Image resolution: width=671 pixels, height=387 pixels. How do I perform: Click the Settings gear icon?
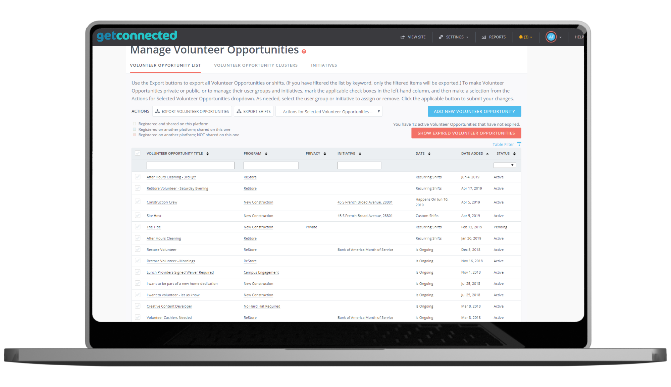[x=442, y=37]
